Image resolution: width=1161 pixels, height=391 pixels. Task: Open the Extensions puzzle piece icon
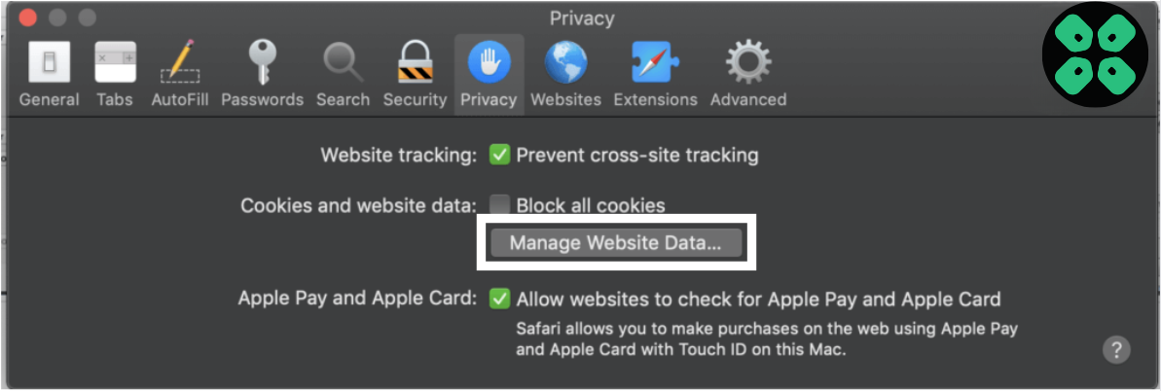[x=655, y=63]
